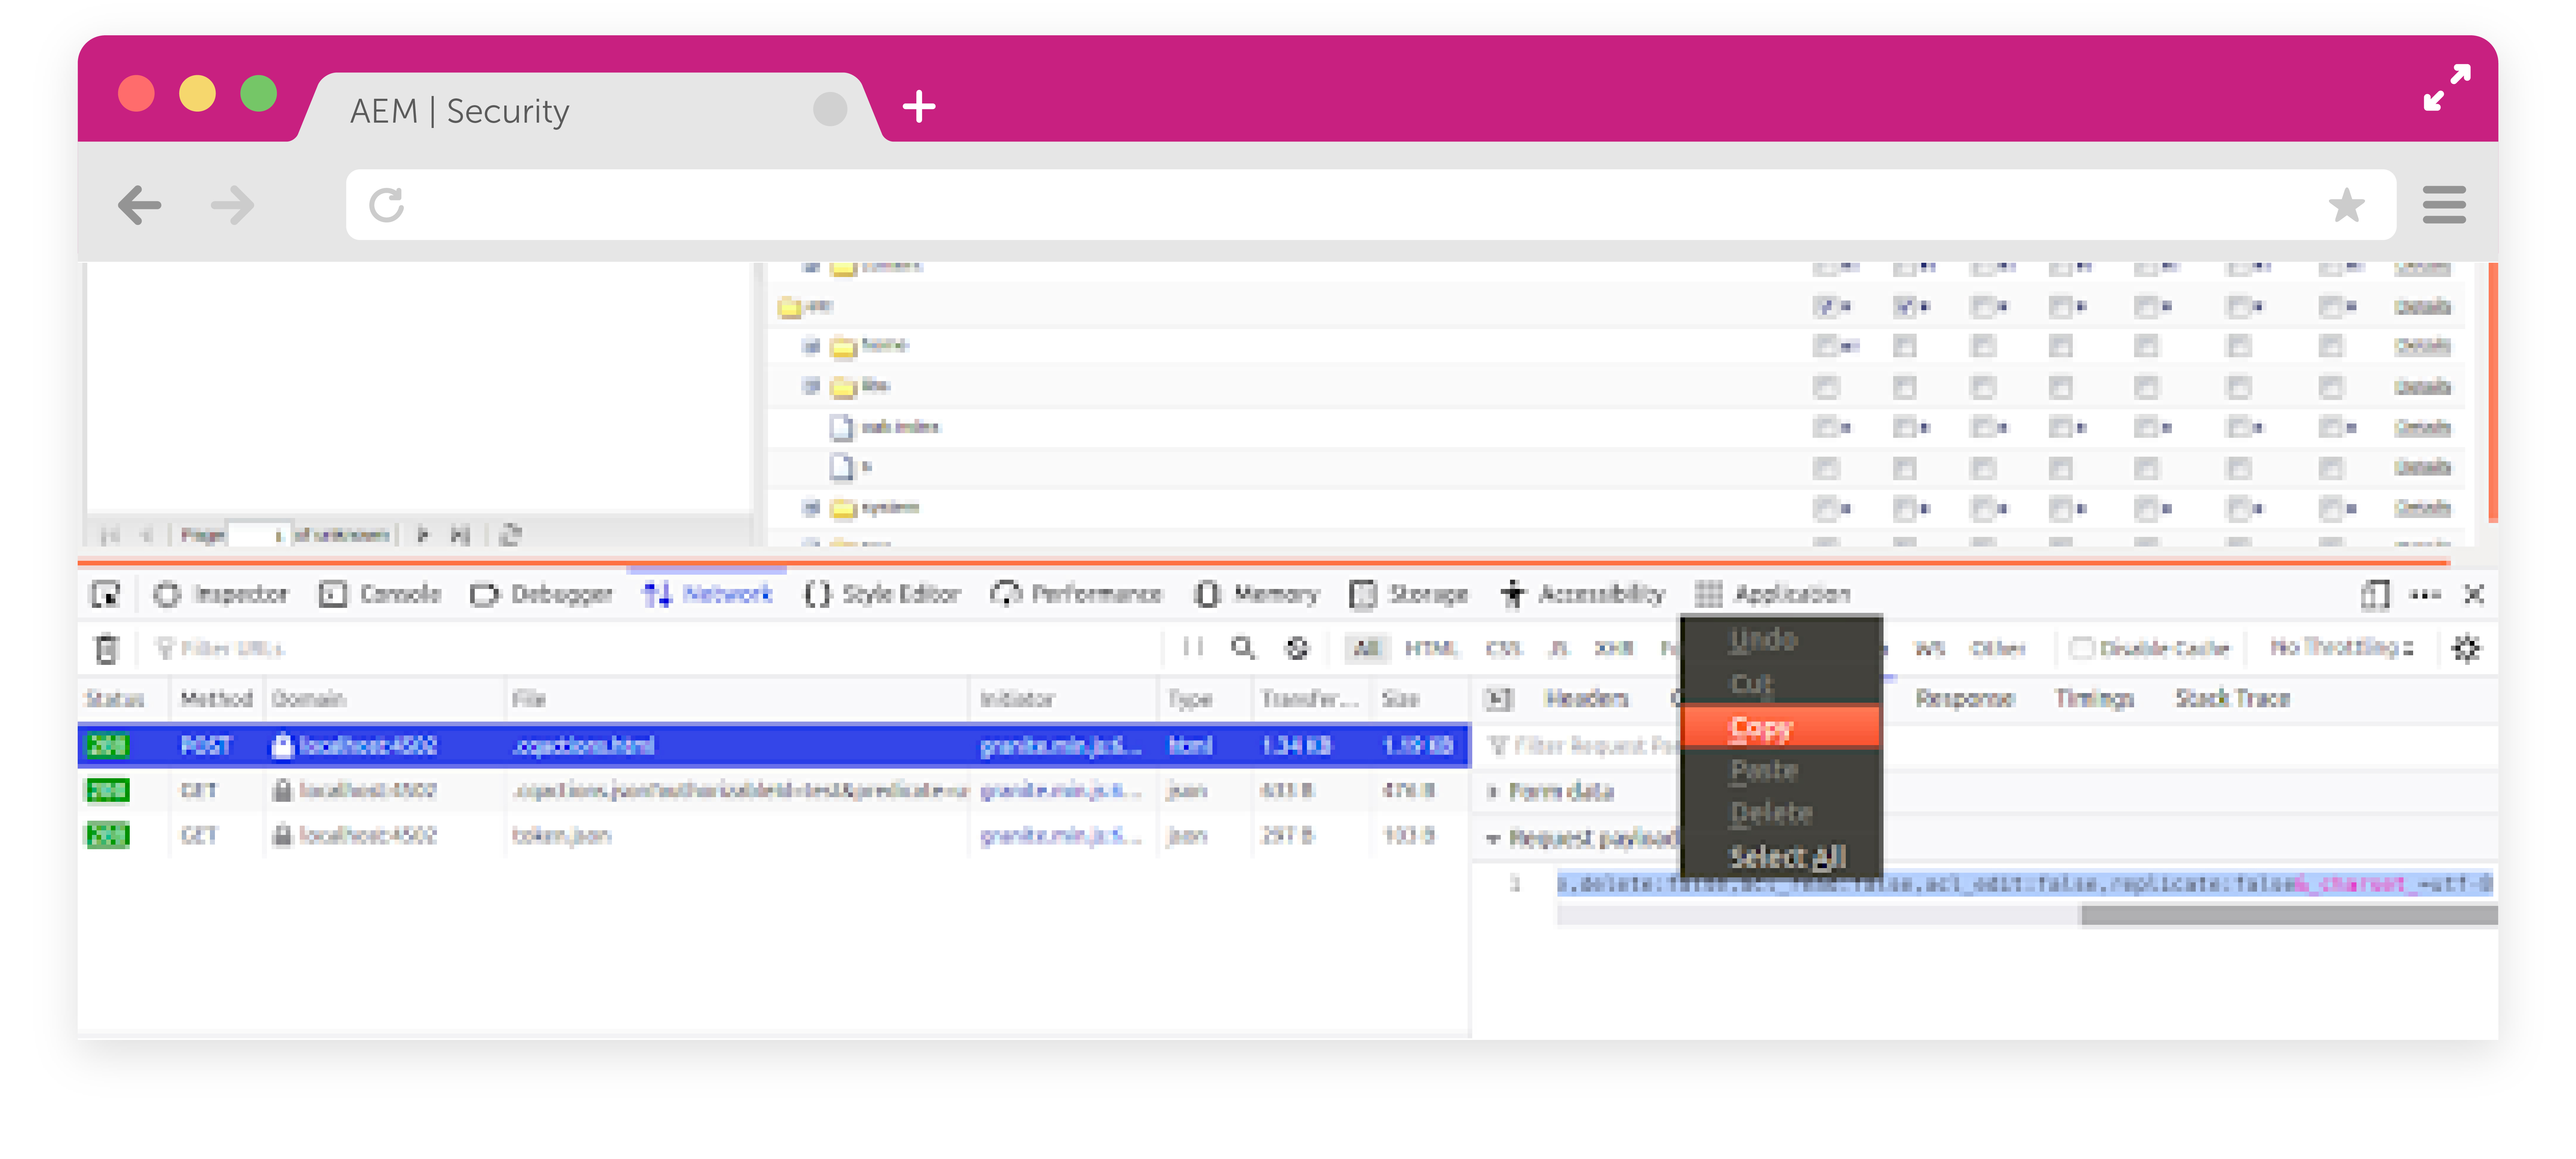2576x1159 pixels.
Task: Tick the first permission checkbox in home row
Action: point(1826,346)
